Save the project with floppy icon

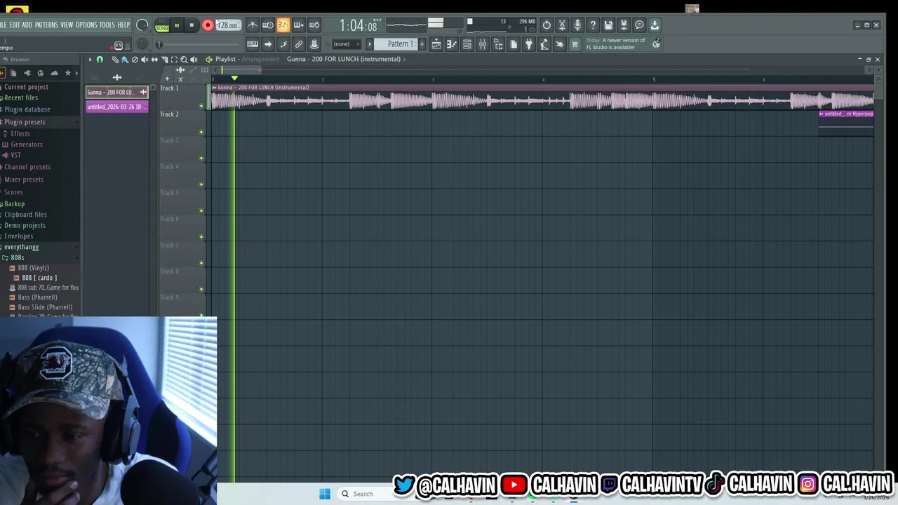(608, 25)
